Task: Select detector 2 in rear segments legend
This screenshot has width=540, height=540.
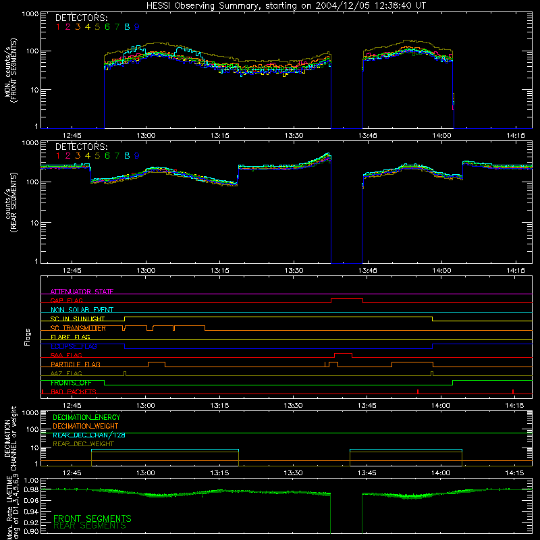Action: click(x=68, y=156)
